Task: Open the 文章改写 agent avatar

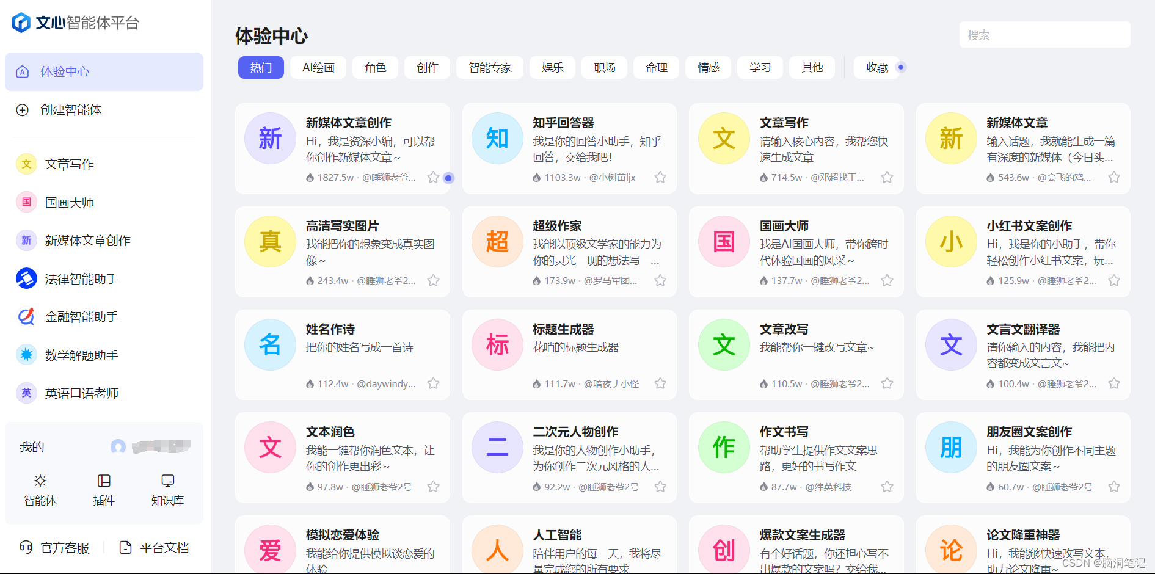Action: [724, 345]
